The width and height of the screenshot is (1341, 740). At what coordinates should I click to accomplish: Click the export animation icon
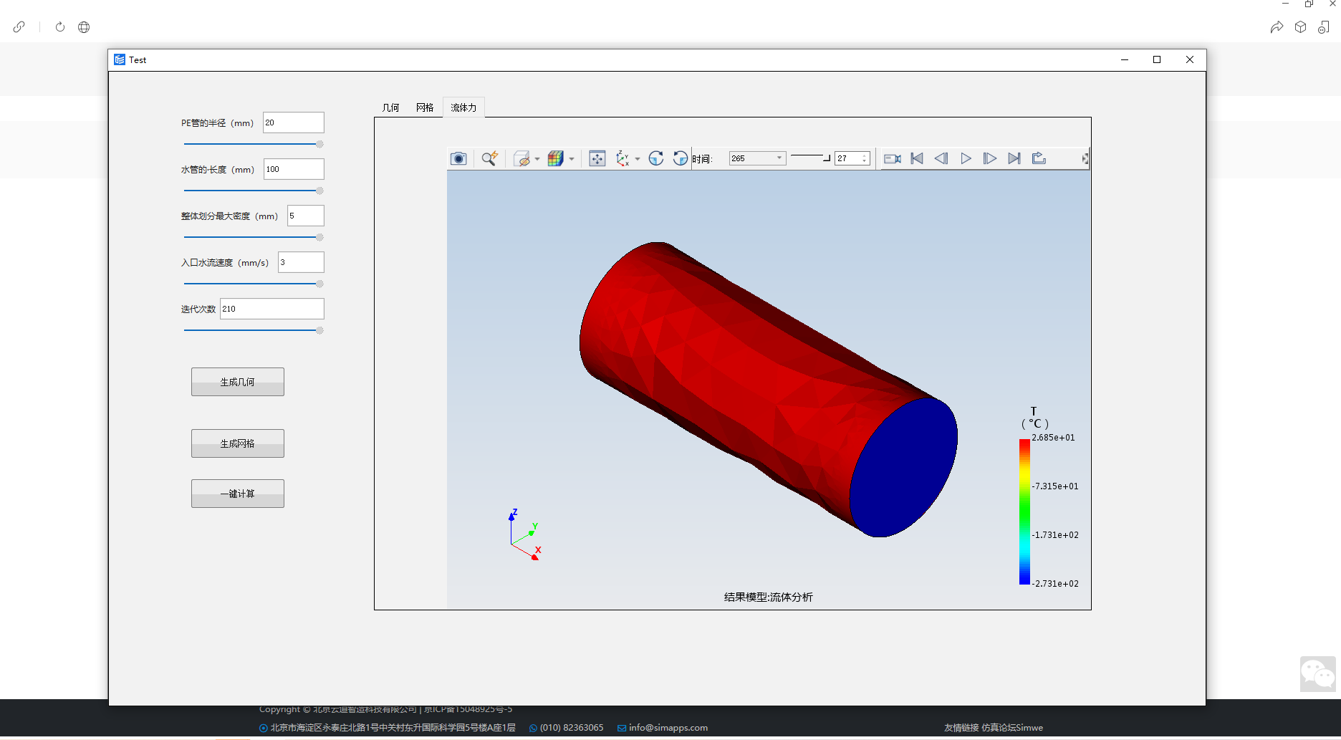click(x=1039, y=158)
